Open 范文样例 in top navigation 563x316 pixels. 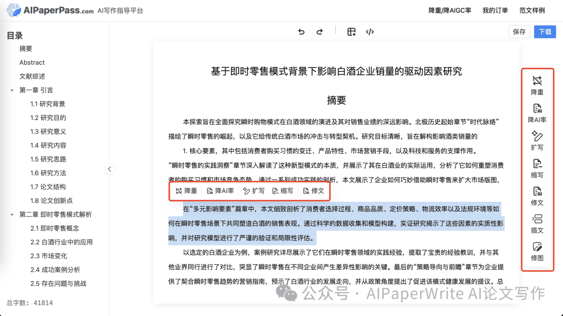532,10
